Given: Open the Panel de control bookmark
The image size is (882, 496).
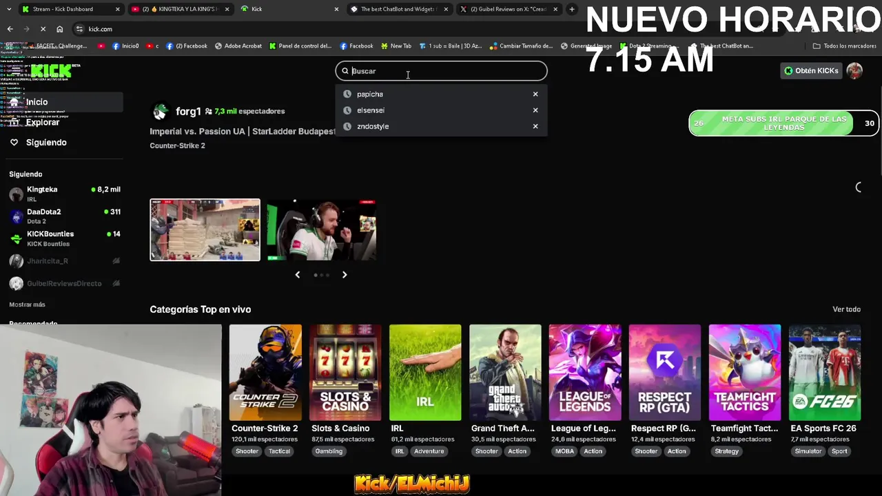Looking at the screenshot, I should pos(300,46).
